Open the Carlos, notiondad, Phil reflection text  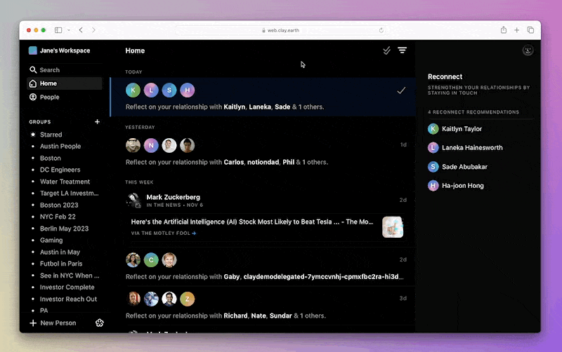227,162
